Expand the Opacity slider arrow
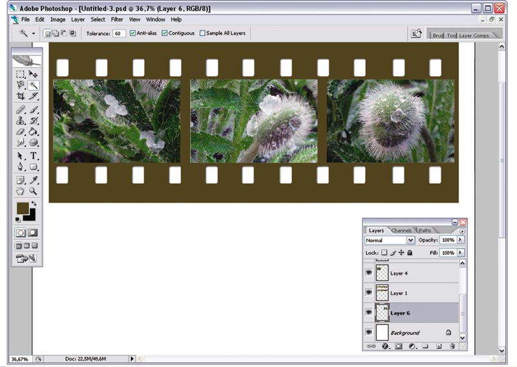The width and height of the screenshot is (517, 367). pyautogui.click(x=460, y=240)
